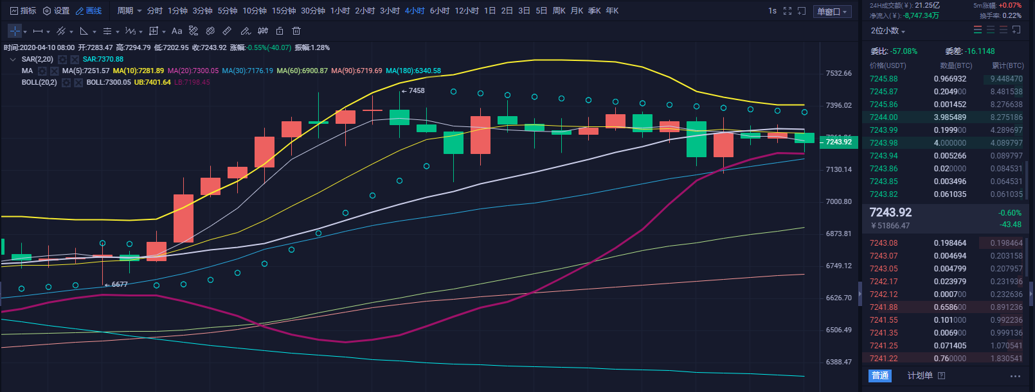
Task: Select the ruler measure tool
Action: pyautogui.click(x=227, y=31)
